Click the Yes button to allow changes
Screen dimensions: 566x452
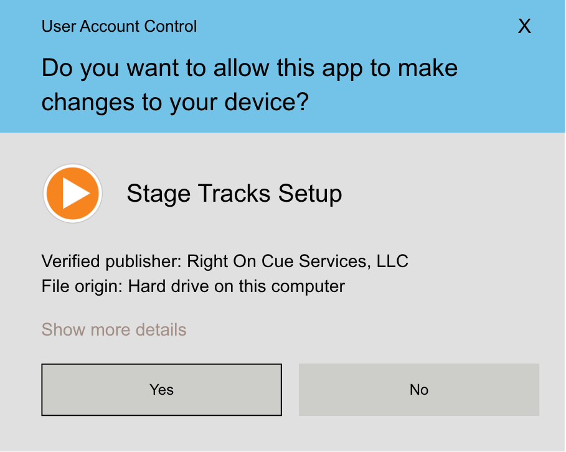161,390
